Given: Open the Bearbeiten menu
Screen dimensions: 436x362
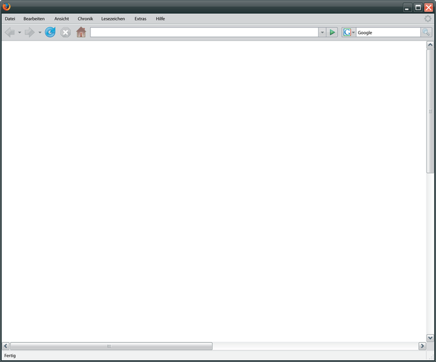Looking at the screenshot, I should (x=34, y=18).
